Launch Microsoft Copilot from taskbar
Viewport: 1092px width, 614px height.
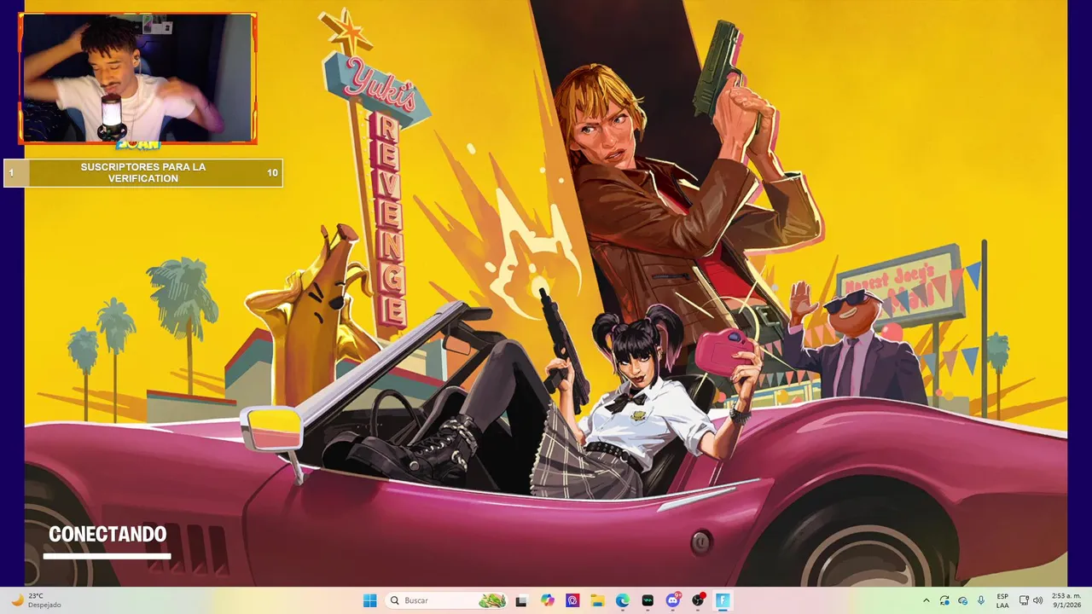pyautogui.click(x=548, y=600)
